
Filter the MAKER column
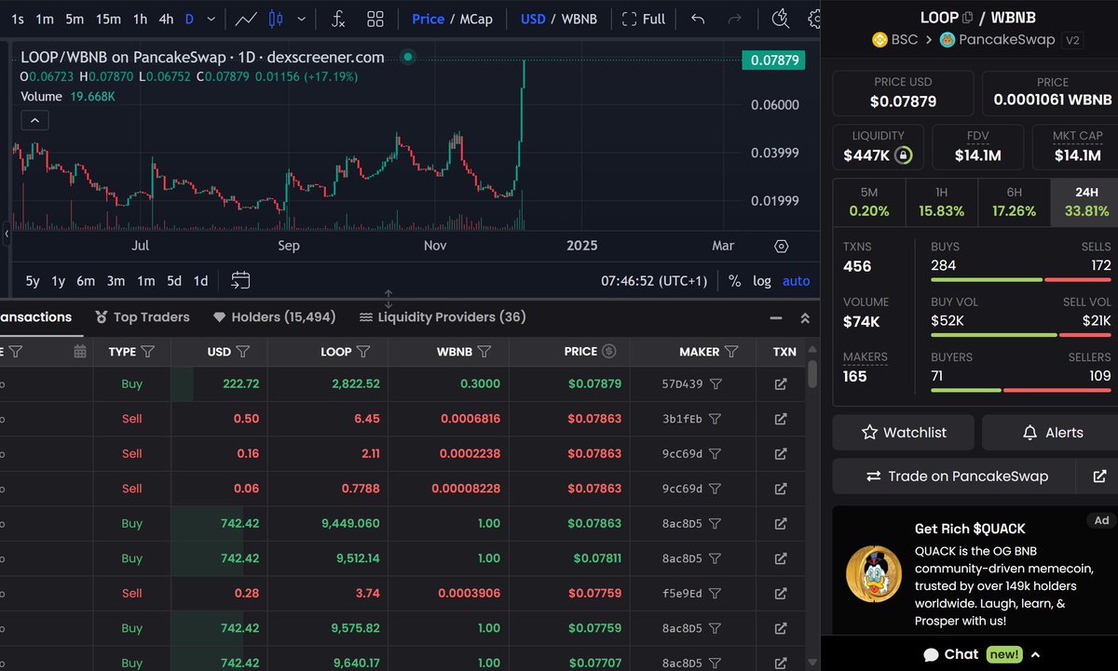(731, 352)
